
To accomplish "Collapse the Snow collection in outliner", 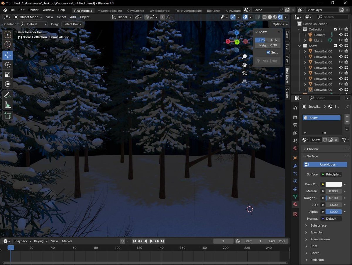I will click(x=299, y=46).
